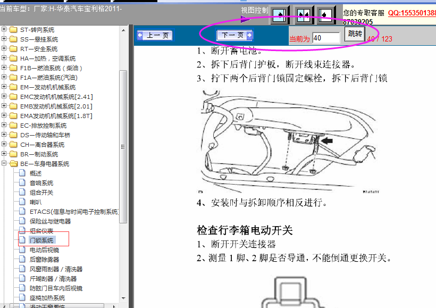Open the 防眩目车内后视镜 page
Image resolution: width=436 pixels, height=308 pixels.
click(x=56, y=288)
